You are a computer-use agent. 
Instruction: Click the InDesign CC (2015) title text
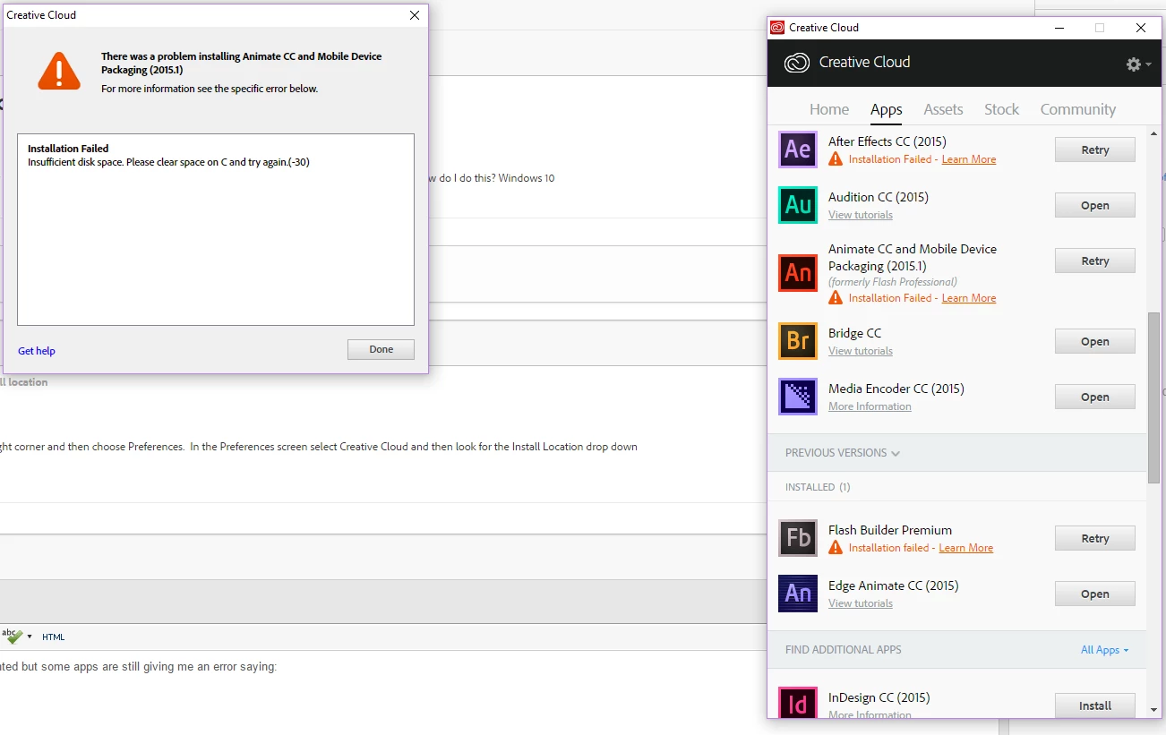879,697
